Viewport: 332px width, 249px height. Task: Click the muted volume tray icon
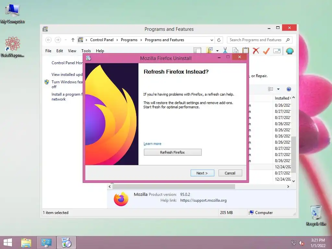click(302, 243)
